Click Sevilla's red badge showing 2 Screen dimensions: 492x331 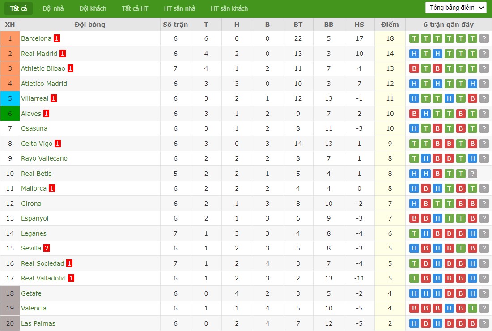47,248
